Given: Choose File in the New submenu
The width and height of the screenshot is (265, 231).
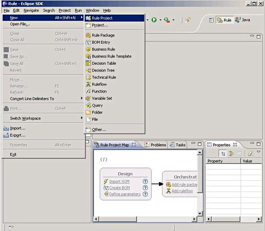Looking at the screenshot, I should [115, 120].
